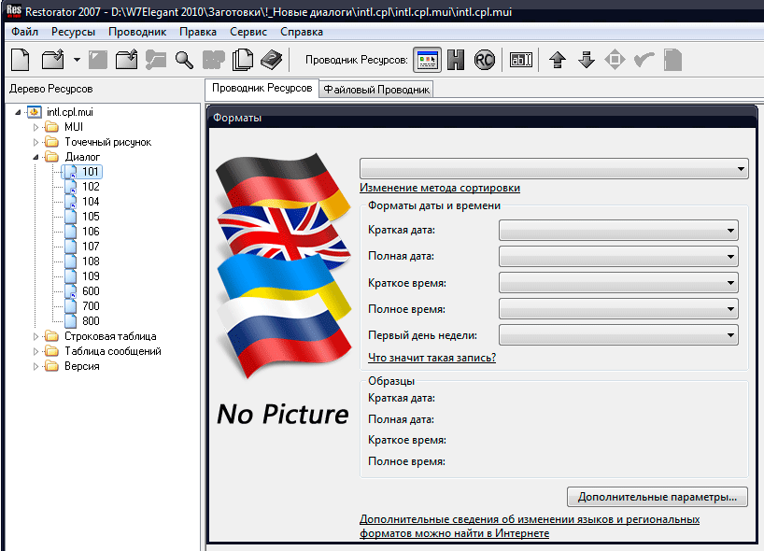Image resolution: width=764 pixels, height=551 pixels.
Task: Open the Ресурсы menu
Action: click(73, 32)
